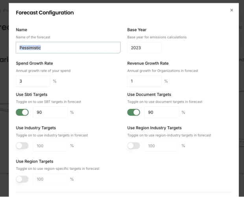Viewport: 244px width, 197px height.
Task: Focus the Revenue Growth Rate percent field
Action: point(144,81)
